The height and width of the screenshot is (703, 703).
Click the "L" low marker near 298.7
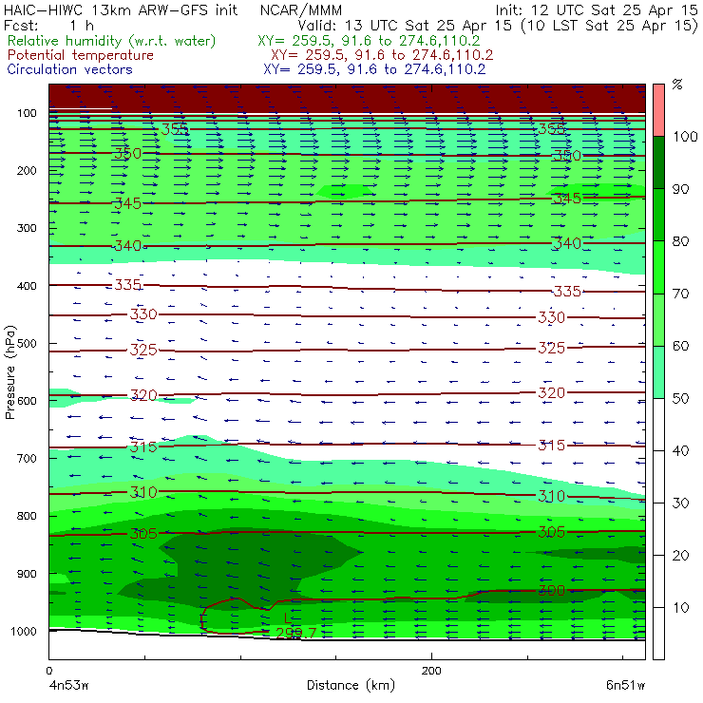(x=288, y=618)
